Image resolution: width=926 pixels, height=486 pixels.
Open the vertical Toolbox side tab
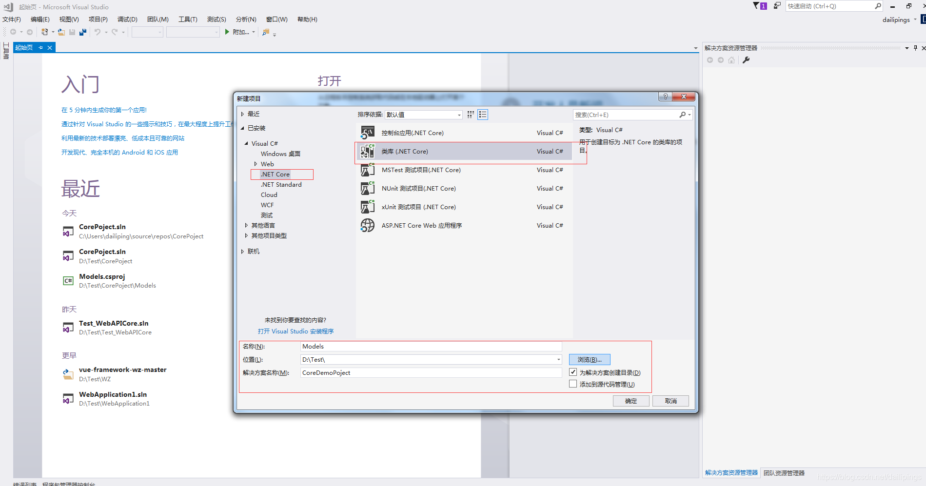click(6, 51)
